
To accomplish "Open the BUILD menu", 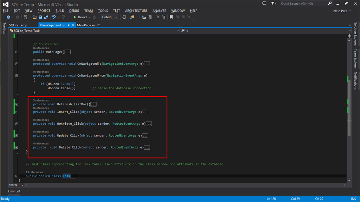I will pyautogui.click(x=60, y=11).
